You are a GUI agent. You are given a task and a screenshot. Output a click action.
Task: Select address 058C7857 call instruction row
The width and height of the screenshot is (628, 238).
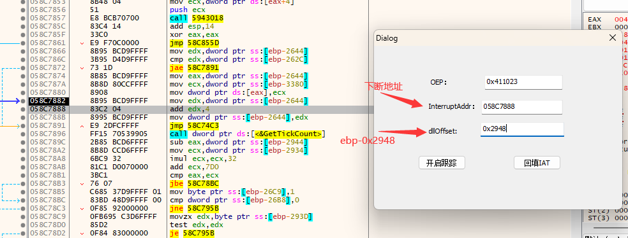tap(198, 18)
